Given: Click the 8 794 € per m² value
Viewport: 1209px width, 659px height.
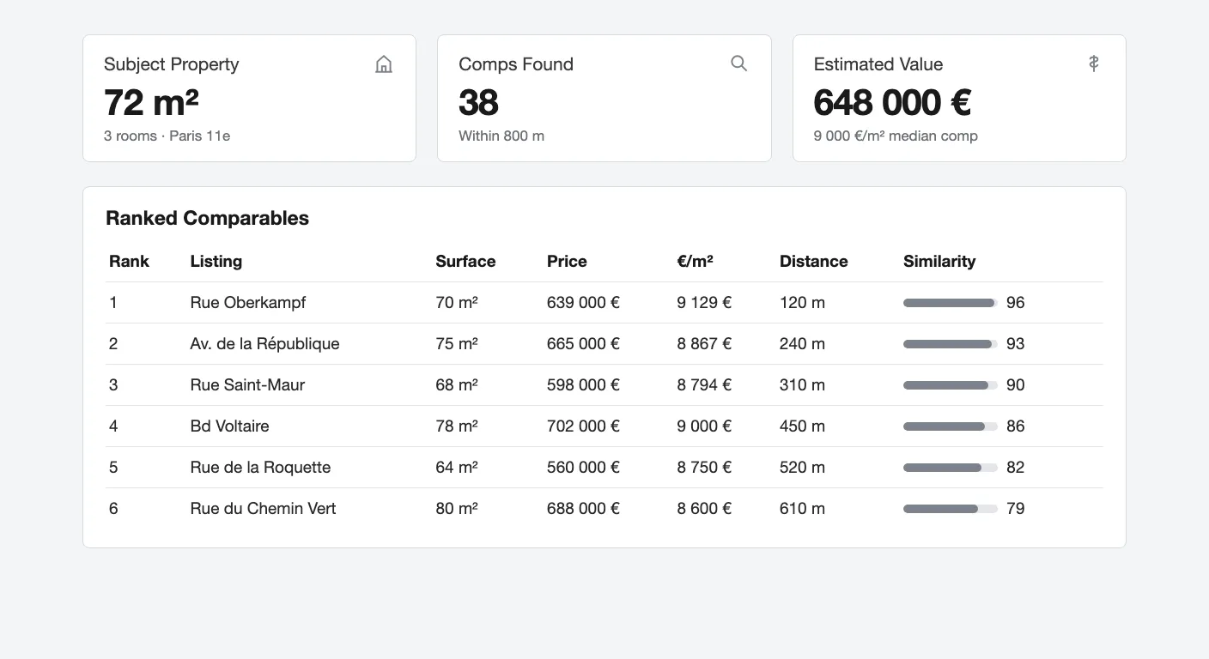Looking at the screenshot, I should (704, 385).
